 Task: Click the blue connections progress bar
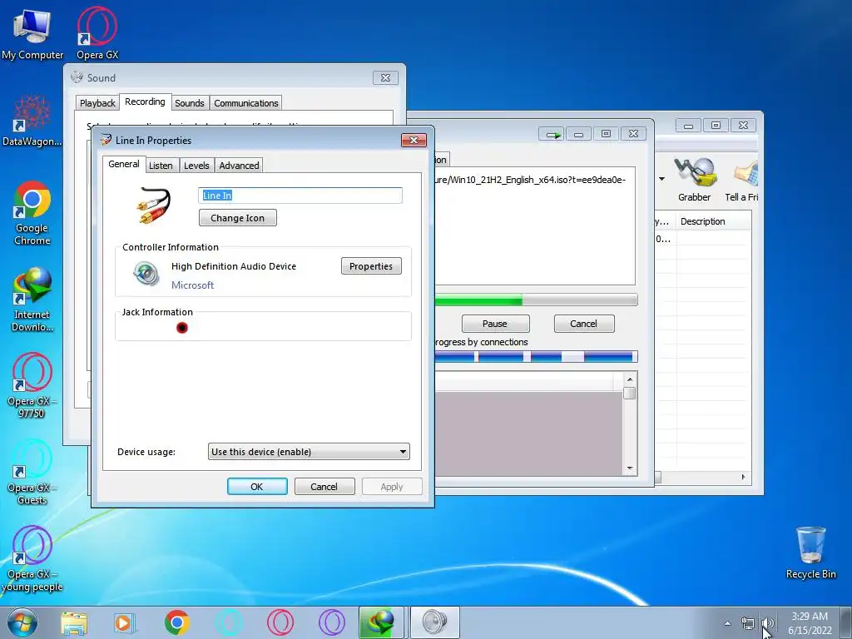click(x=536, y=357)
